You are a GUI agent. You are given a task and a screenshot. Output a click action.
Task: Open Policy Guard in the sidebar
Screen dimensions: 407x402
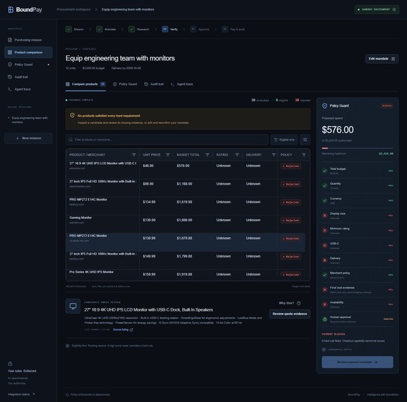[28, 65]
